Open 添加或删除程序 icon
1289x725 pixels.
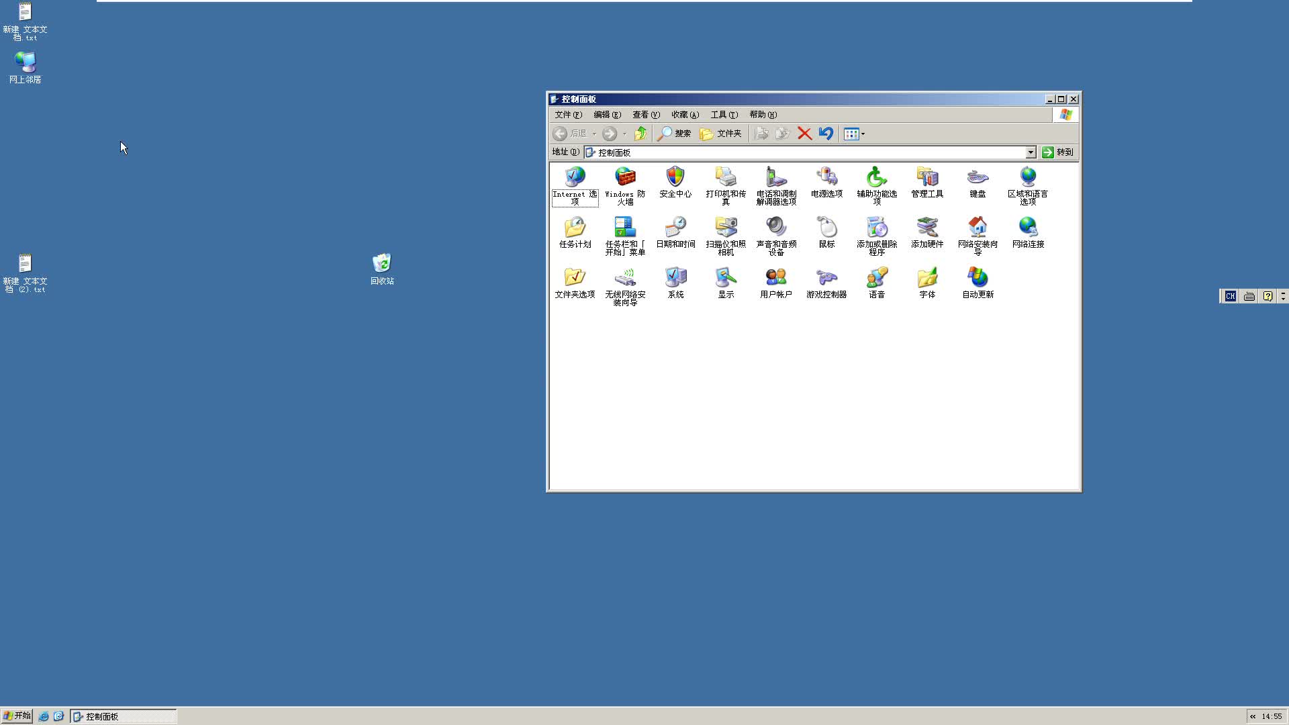pyautogui.click(x=877, y=236)
